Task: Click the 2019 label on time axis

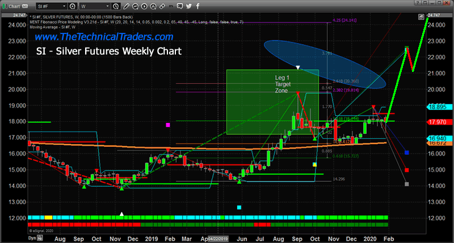Action: click(152, 239)
